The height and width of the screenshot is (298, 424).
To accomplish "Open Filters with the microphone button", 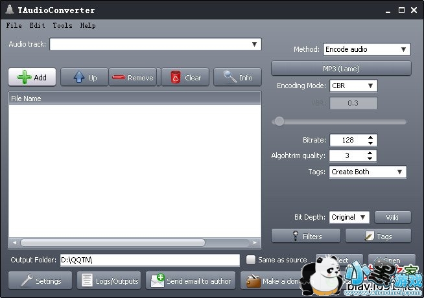I will click(x=306, y=236).
